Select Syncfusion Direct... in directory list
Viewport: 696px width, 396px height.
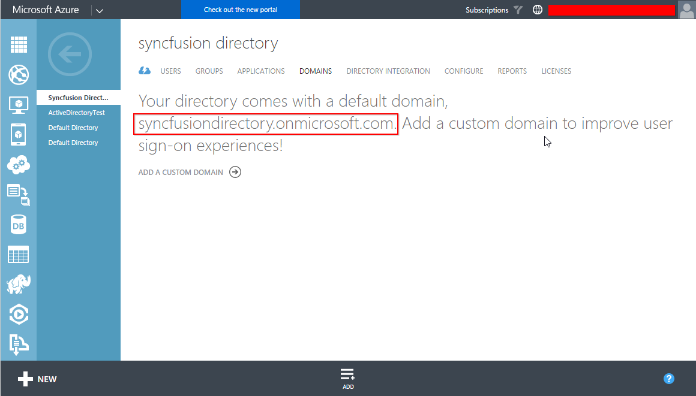pos(79,98)
